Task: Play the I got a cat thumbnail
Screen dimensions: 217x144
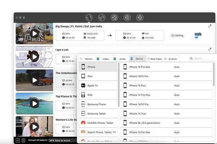Action: [34, 57]
